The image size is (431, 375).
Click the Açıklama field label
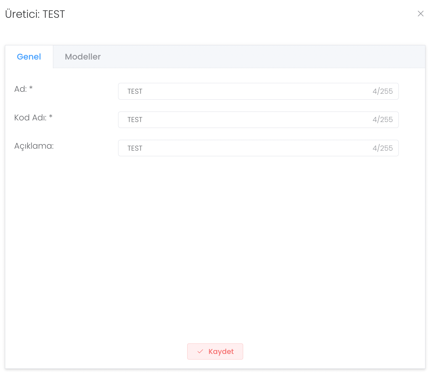(34, 146)
